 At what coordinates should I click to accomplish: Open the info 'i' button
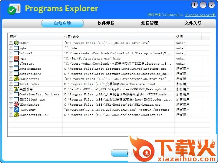(194, 5)
